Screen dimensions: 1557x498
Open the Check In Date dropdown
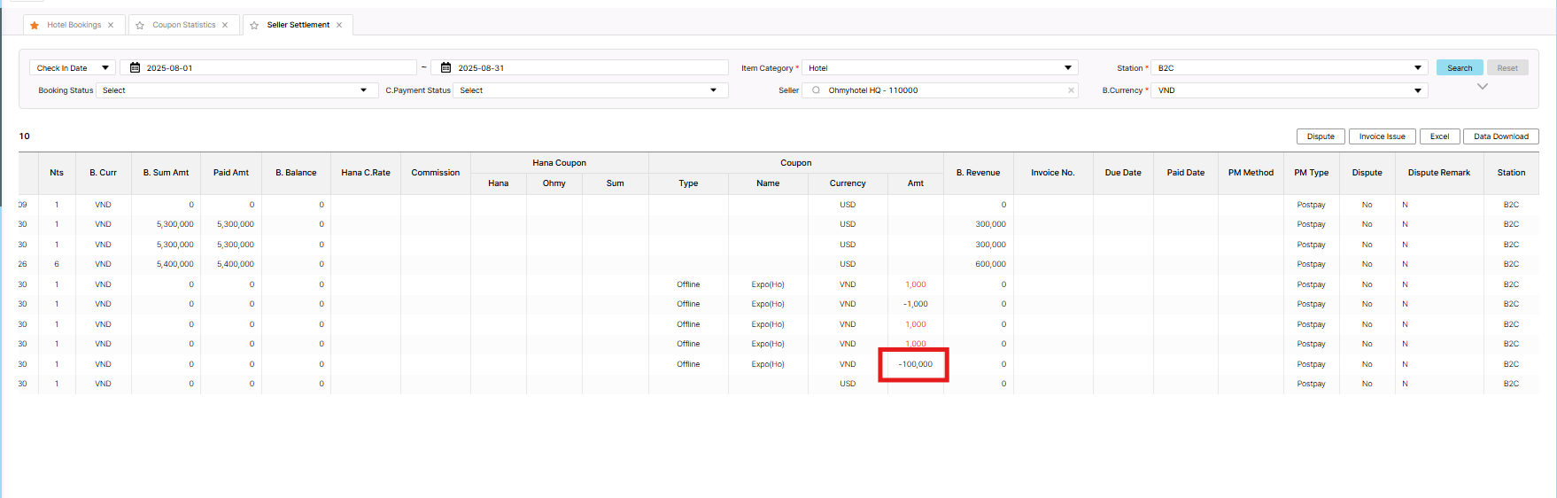[73, 68]
